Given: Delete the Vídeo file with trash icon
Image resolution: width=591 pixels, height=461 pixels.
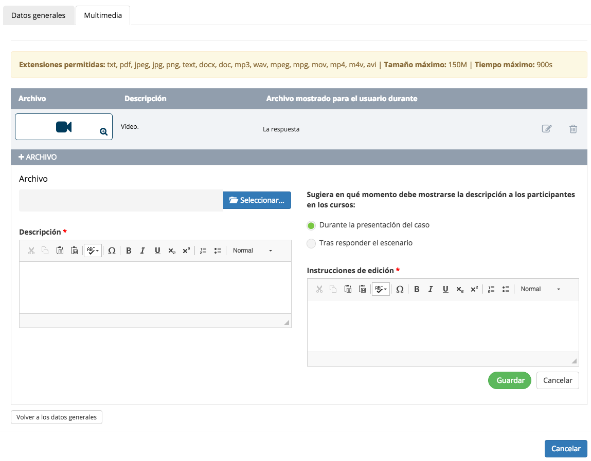Looking at the screenshot, I should pyautogui.click(x=573, y=129).
